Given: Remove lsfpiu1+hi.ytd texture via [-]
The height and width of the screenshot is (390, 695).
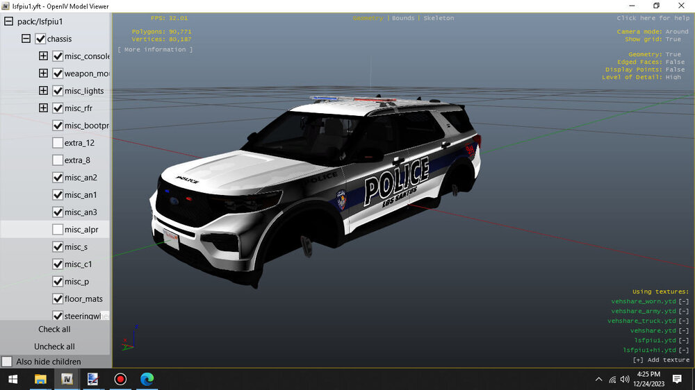Looking at the screenshot, I should coord(684,350).
